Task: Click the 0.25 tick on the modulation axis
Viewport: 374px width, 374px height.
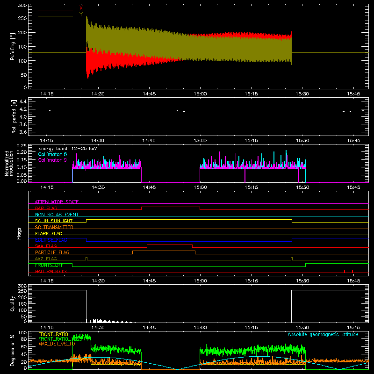Action: tap(22, 146)
